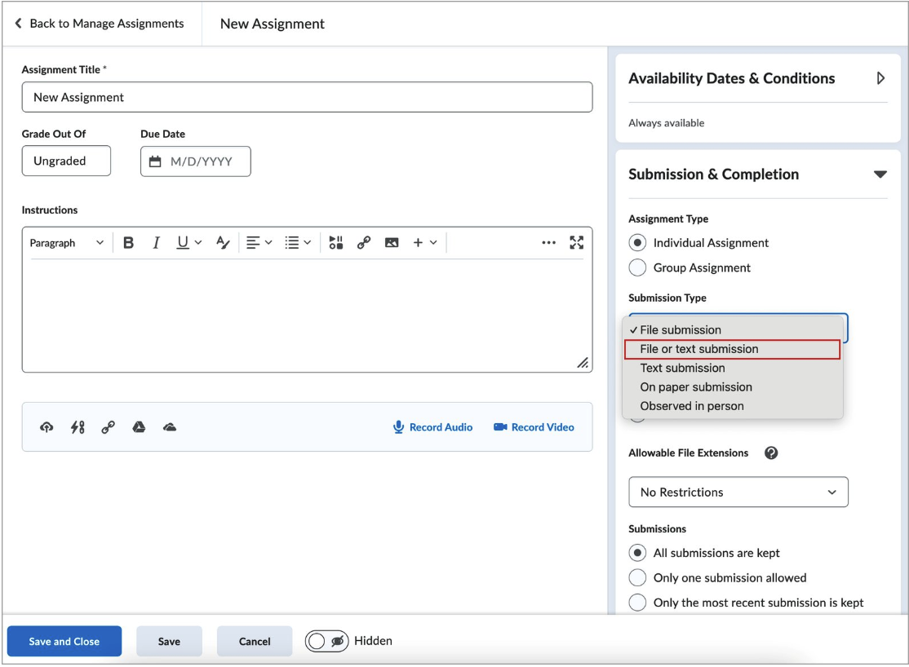Click the Insert Stuff icon in the toolbar
This screenshot has height=667, width=909.
pos(335,242)
